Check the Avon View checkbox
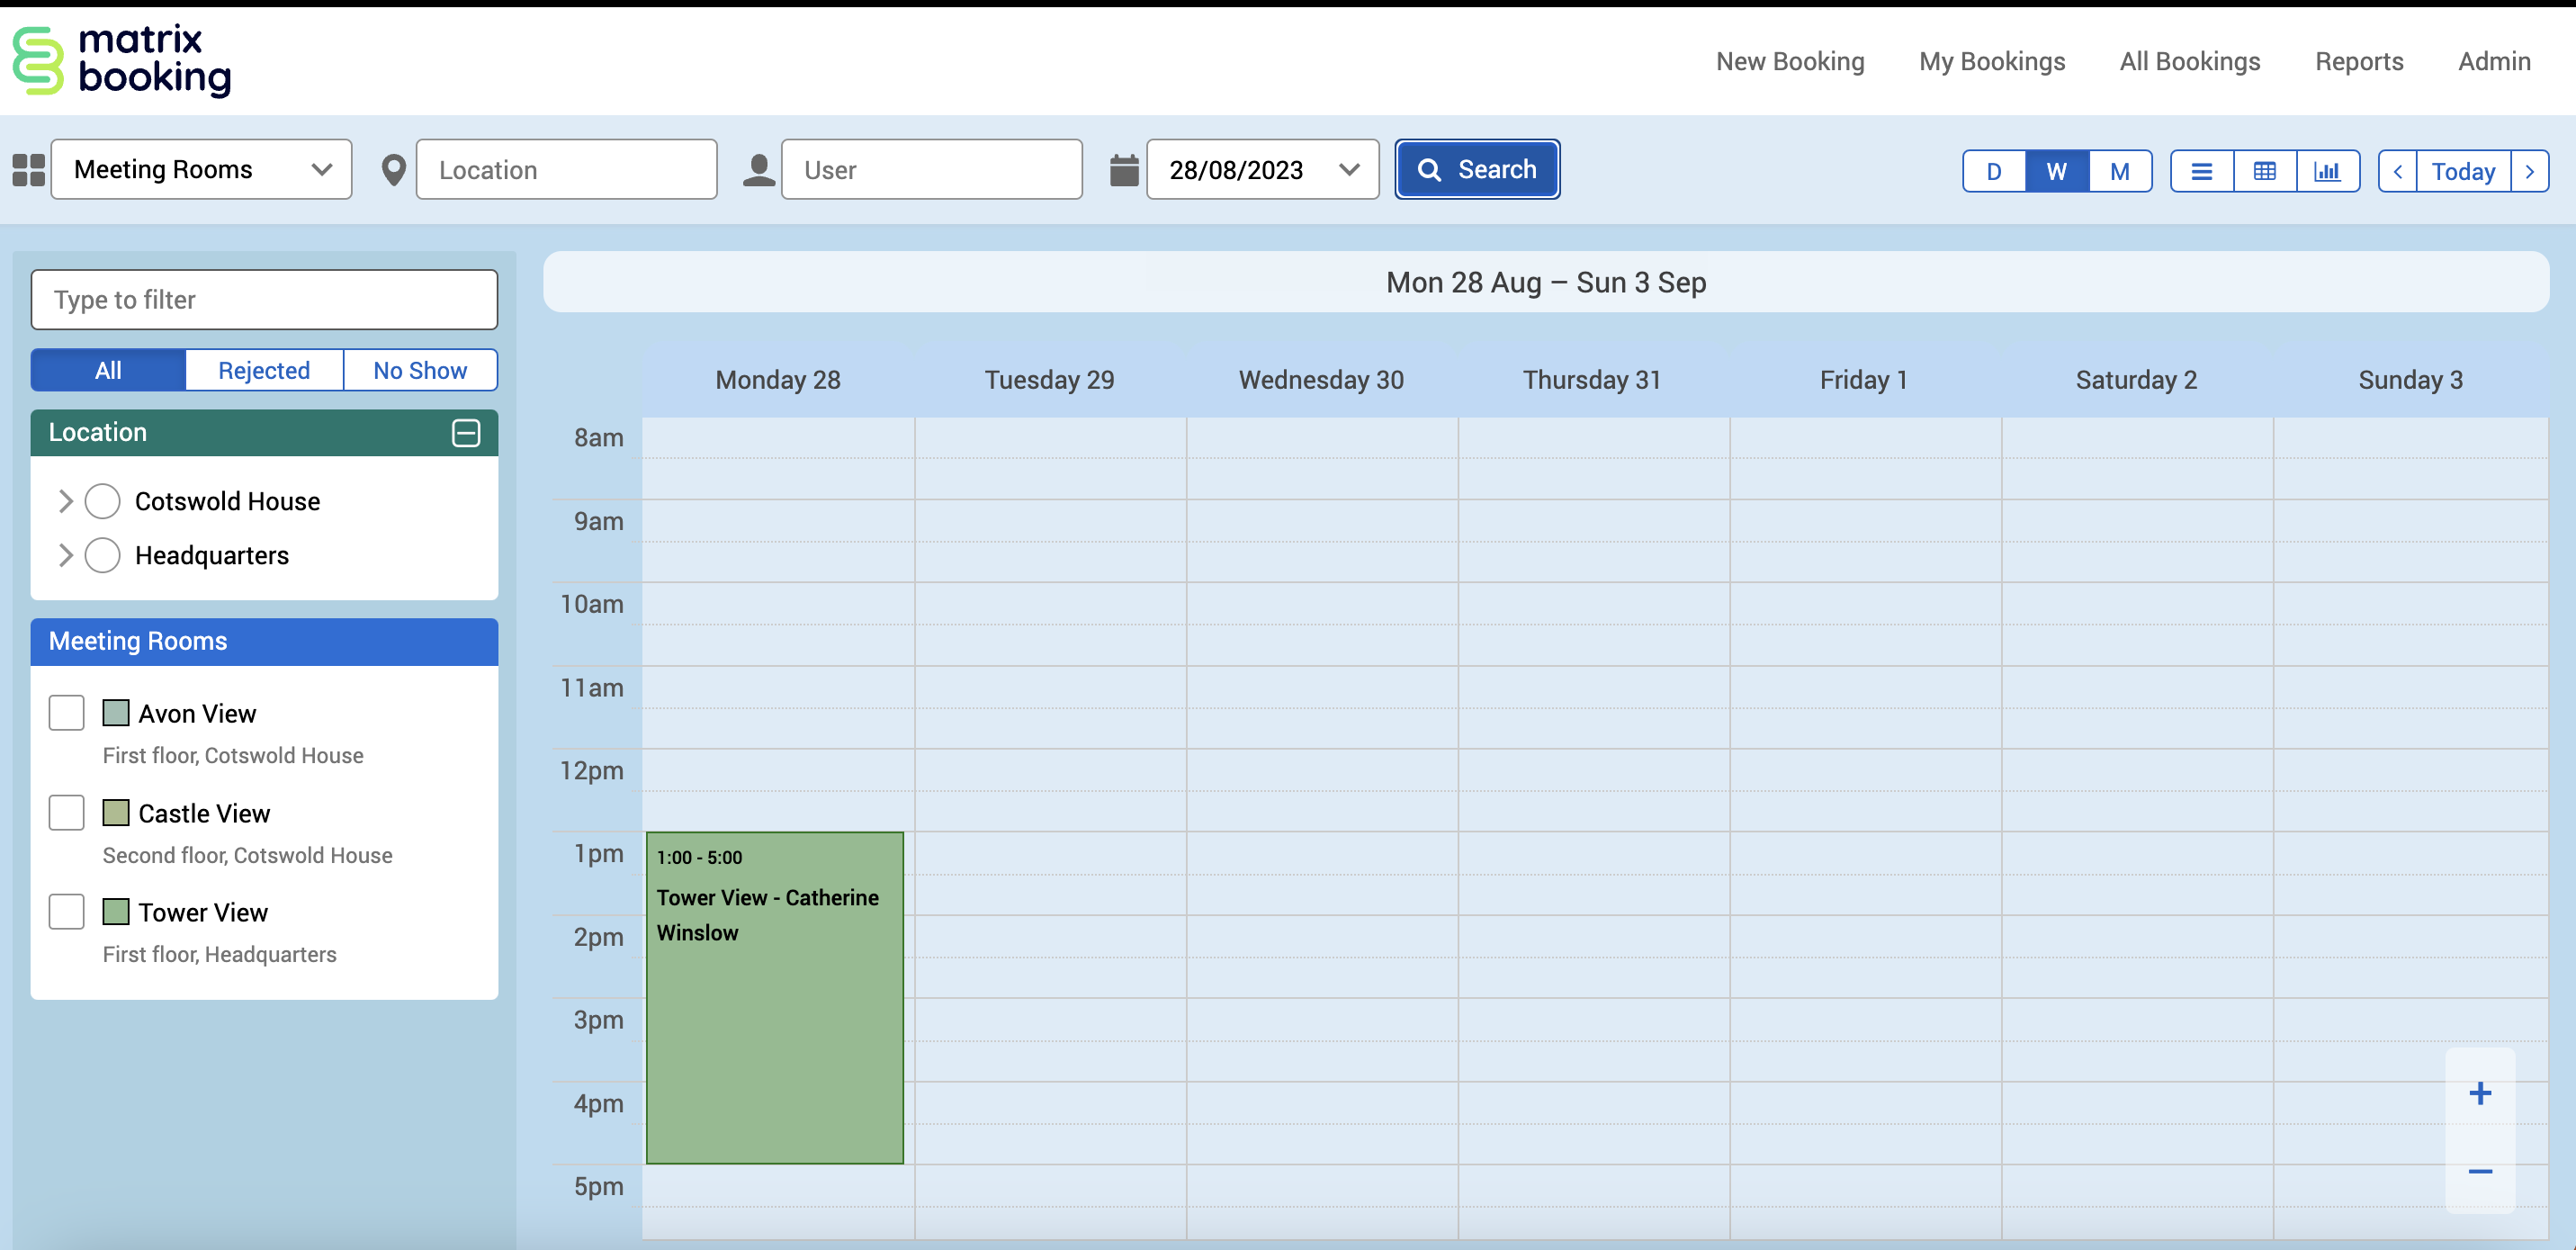 pyautogui.click(x=67, y=713)
